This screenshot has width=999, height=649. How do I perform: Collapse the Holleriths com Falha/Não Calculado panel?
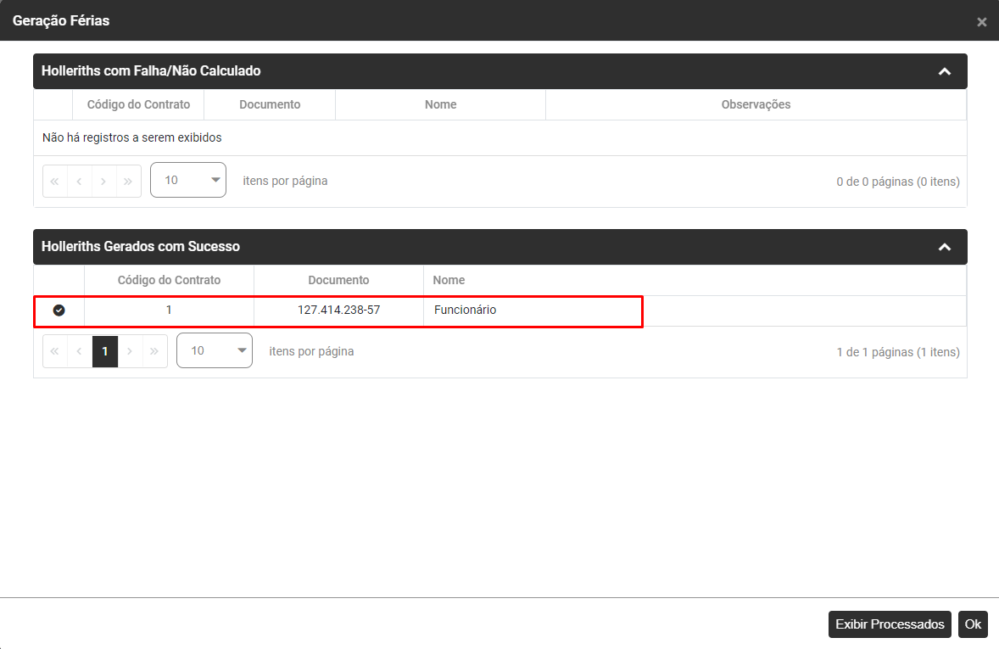pyautogui.click(x=945, y=71)
